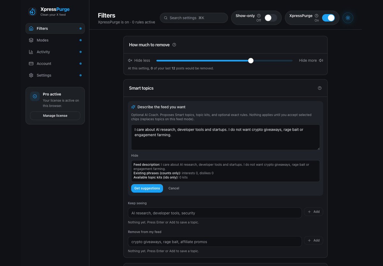Click the hide amount slider thumb
383x266 pixels.
[x=251, y=60]
